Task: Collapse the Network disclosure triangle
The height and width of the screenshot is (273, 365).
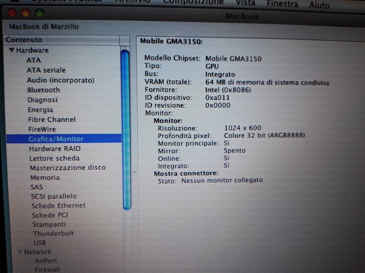Action: [x=20, y=252]
